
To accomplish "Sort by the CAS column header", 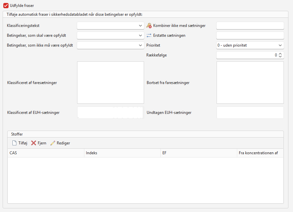I will pos(46,153).
